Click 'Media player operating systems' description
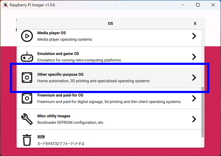 pos(65,39)
